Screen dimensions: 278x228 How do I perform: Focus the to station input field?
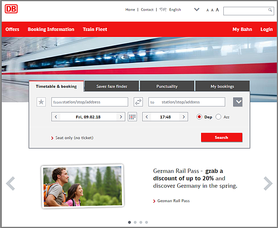187,102
